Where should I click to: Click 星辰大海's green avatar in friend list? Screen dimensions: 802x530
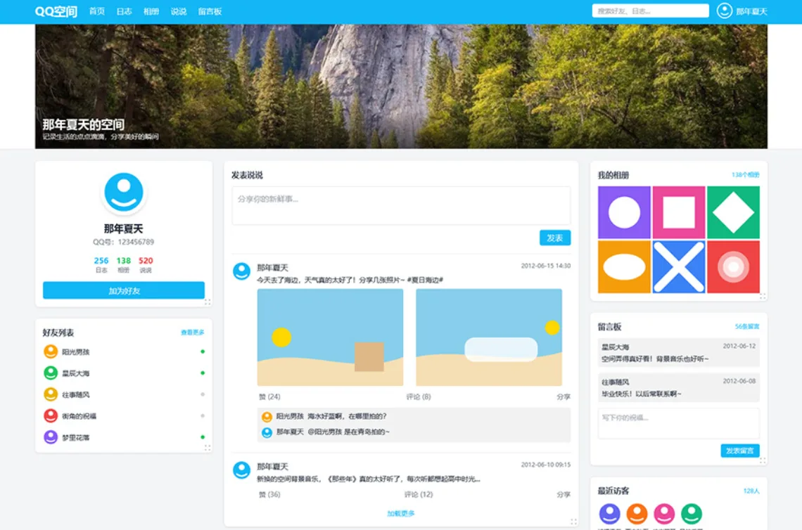tap(51, 373)
